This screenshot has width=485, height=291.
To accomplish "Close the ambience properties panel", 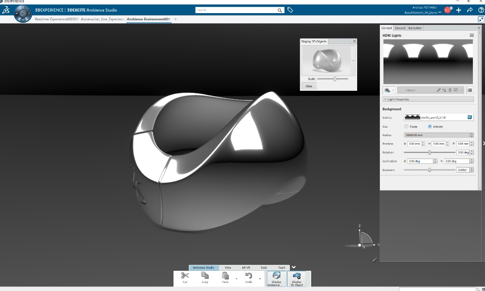I will click(479, 28).
